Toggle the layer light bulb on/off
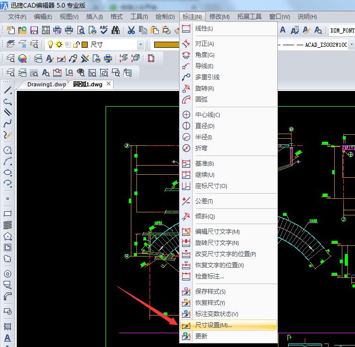The width and height of the screenshot is (355, 347). pos(50,44)
